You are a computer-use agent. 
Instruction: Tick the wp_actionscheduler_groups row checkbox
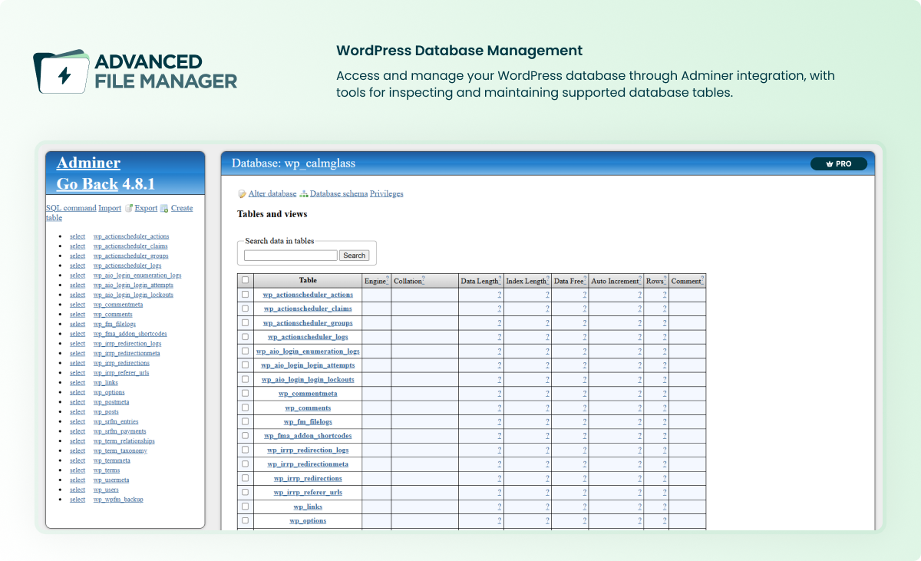click(246, 322)
